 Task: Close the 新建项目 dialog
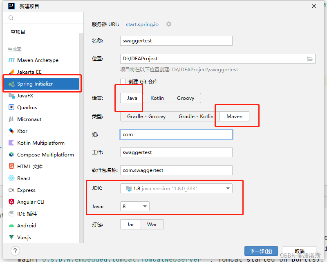[x=314, y=6]
